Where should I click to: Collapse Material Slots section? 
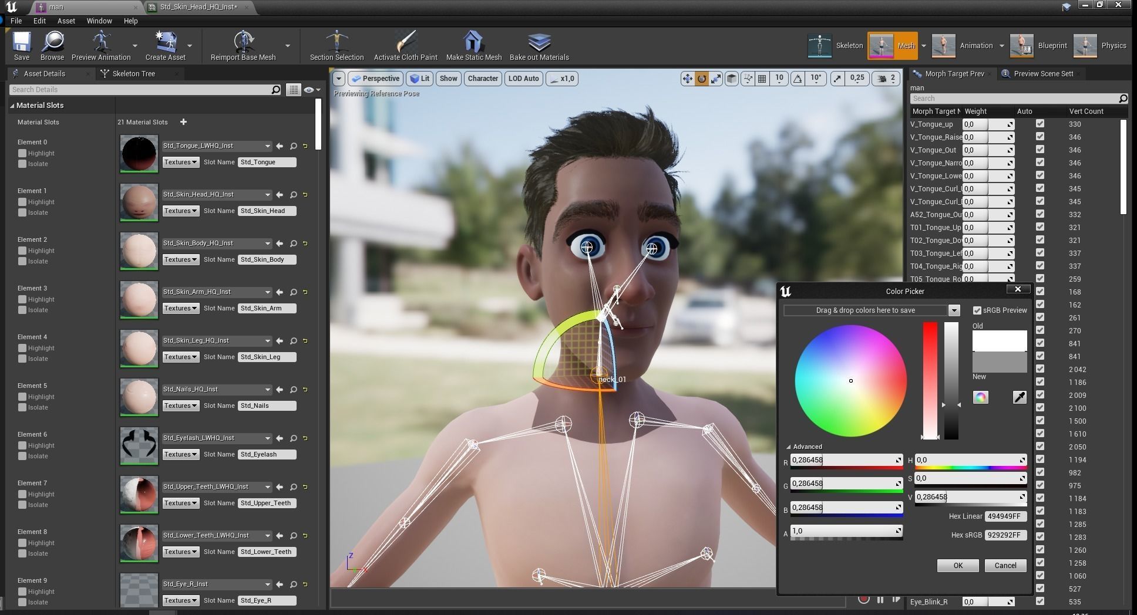pyautogui.click(x=12, y=106)
